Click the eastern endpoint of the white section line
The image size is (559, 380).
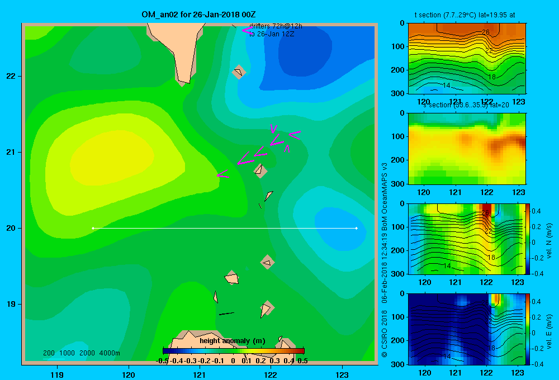pyautogui.click(x=357, y=228)
